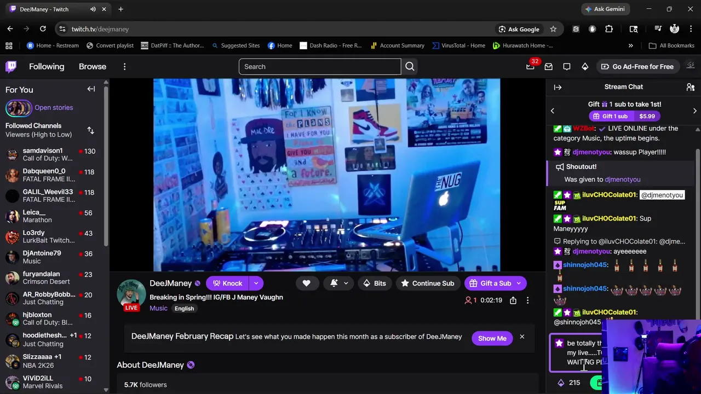Open Chrome apps grid in bookmarks bar
This screenshot has width=701, height=394.
pos(9,45)
